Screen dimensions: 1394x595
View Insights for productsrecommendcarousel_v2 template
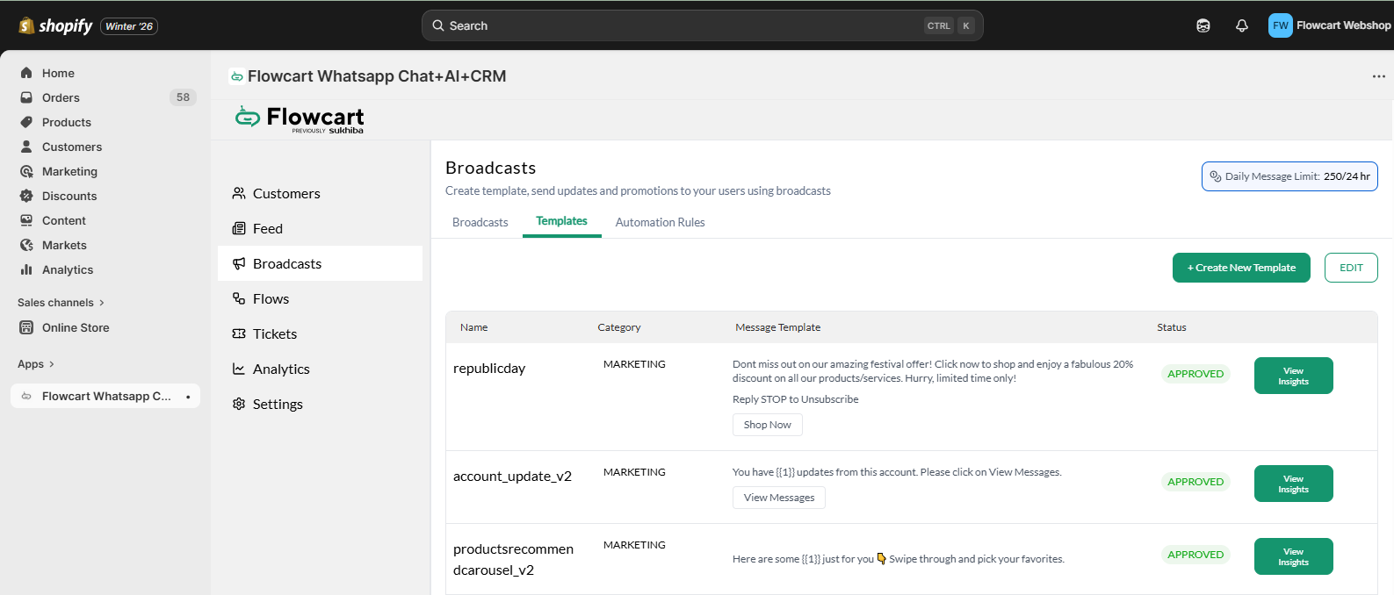tap(1293, 556)
